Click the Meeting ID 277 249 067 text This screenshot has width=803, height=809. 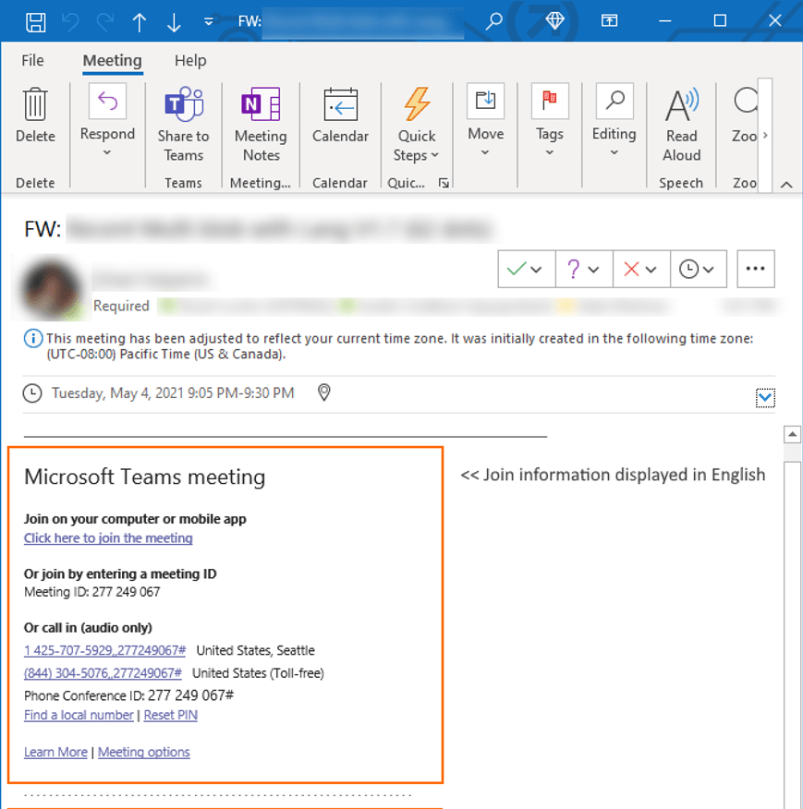coord(91,592)
